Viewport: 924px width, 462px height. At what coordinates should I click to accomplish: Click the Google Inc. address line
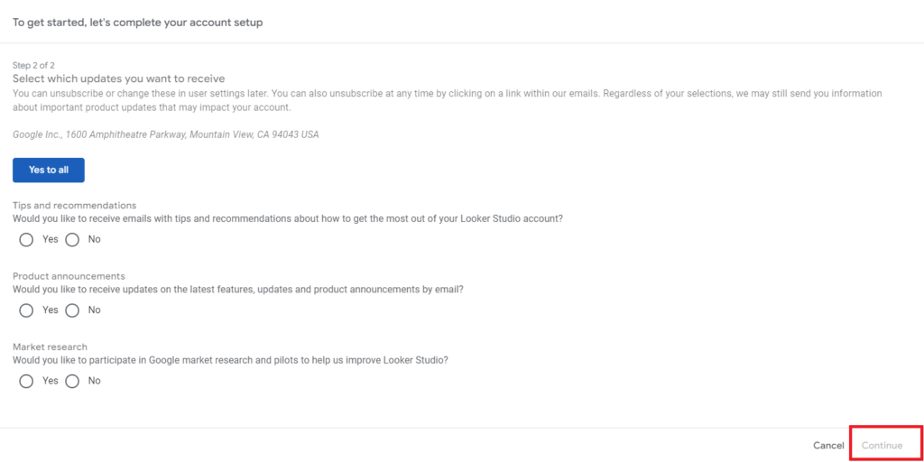coord(165,134)
